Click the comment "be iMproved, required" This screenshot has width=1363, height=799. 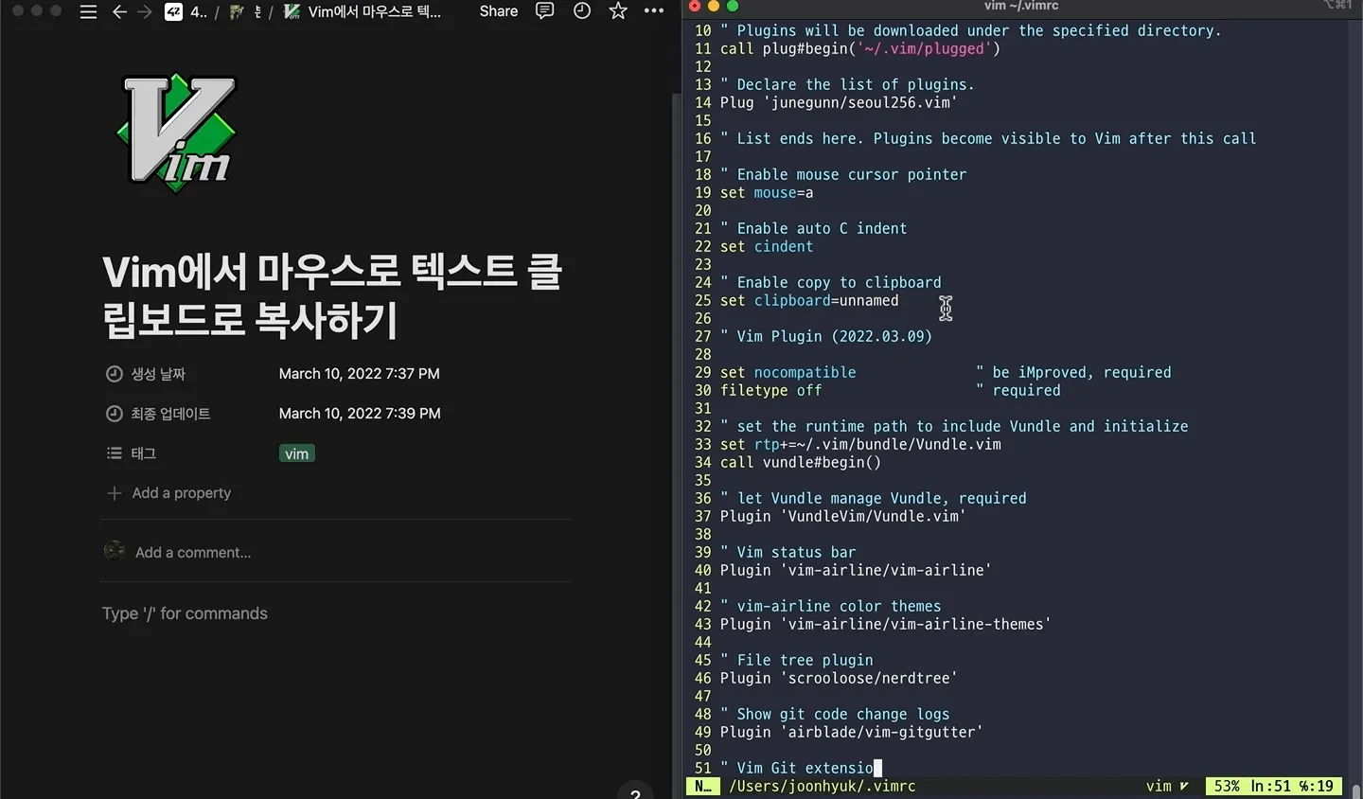[1074, 373]
